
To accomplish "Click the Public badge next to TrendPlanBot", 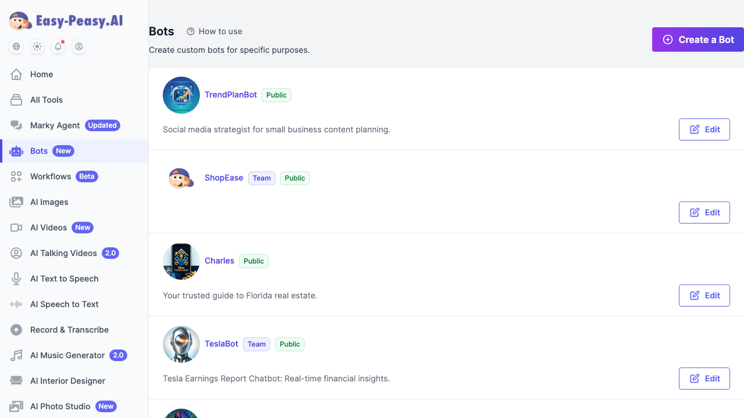I will (276, 95).
